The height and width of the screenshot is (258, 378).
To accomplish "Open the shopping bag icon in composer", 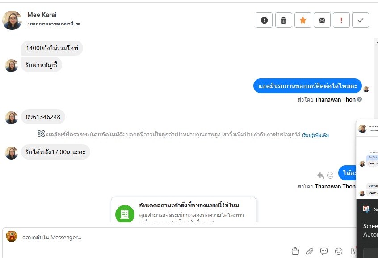I will pos(295,251).
